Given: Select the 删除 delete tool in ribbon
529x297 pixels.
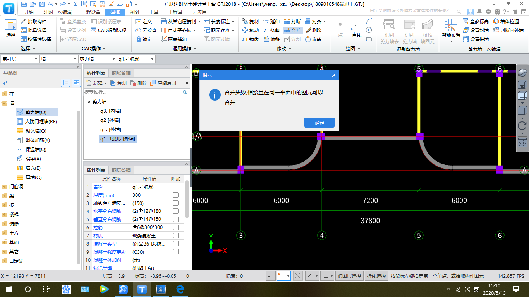Looking at the screenshot, I should (313, 30).
